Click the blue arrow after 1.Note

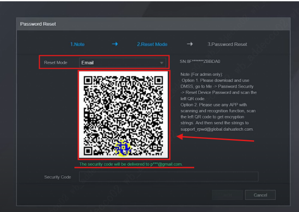[x=115, y=44]
